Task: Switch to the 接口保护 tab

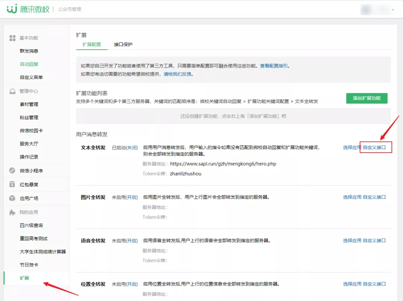Action: pyautogui.click(x=123, y=44)
